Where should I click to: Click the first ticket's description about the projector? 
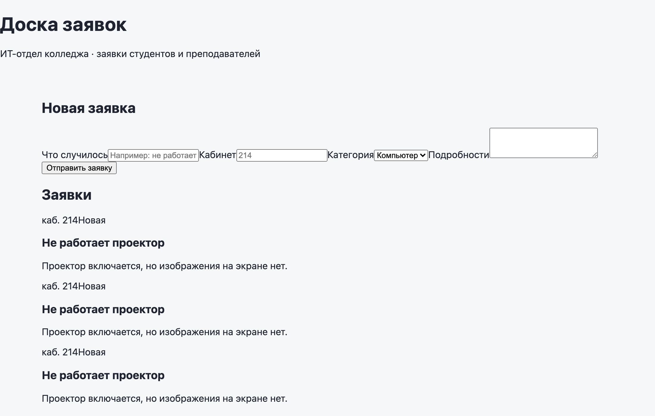[x=165, y=266]
